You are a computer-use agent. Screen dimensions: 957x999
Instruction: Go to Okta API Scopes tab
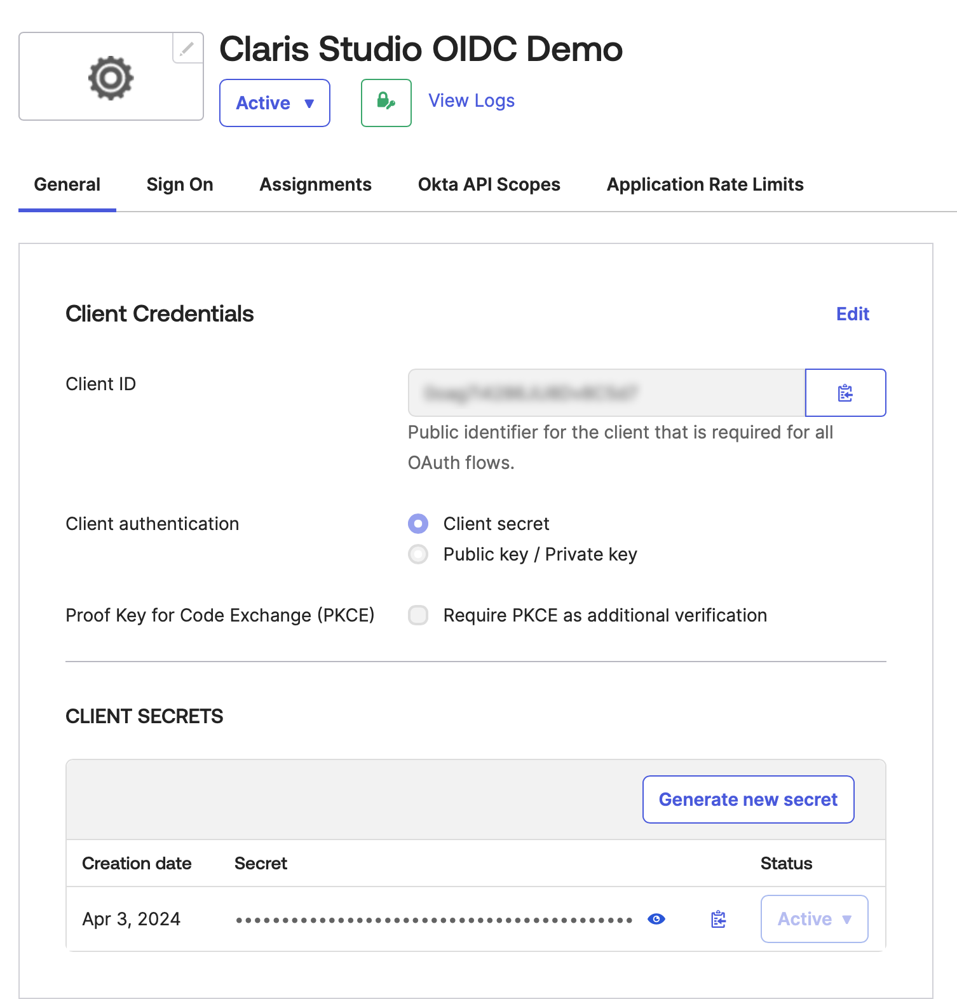pos(489,184)
